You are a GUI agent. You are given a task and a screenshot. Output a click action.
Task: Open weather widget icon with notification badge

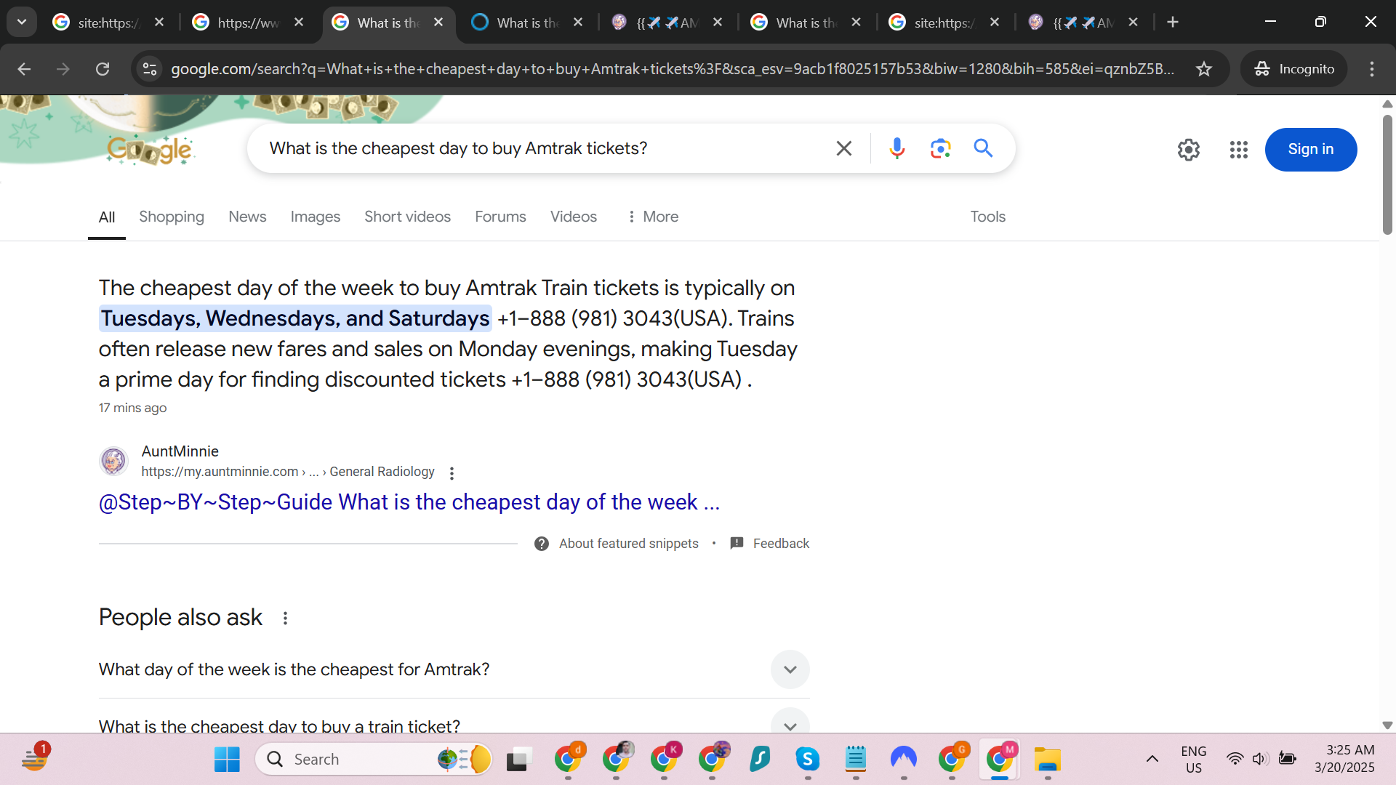point(34,758)
